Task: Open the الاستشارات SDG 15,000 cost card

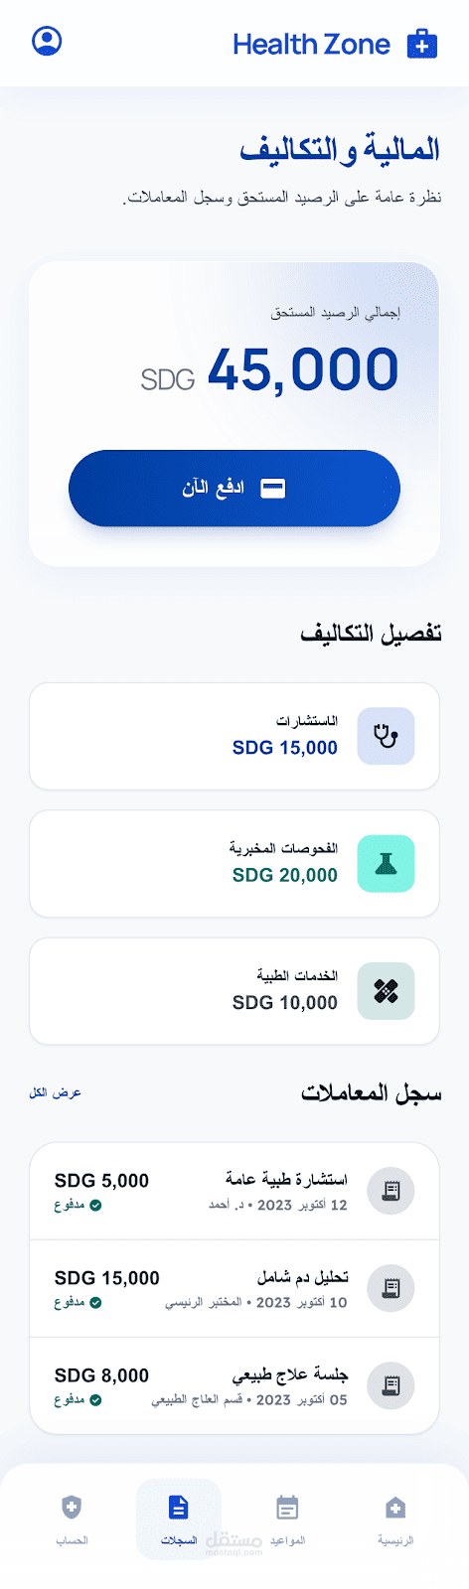Action: click(x=234, y=736)
